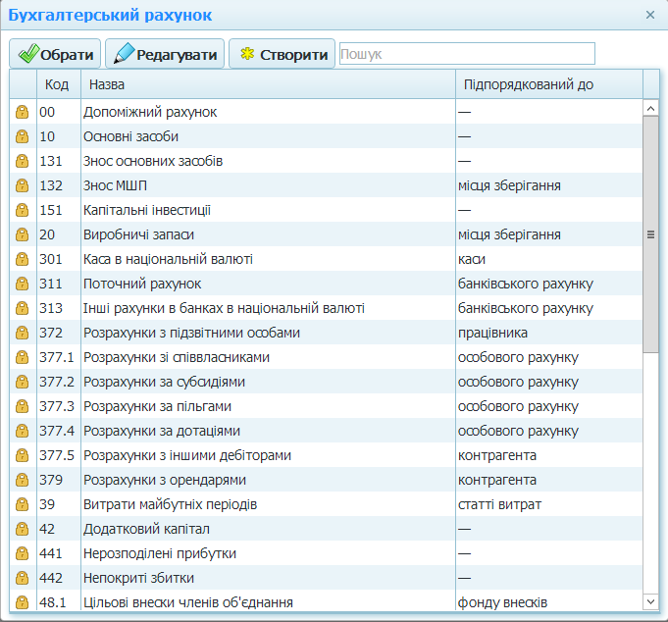Select the Каса в національній валюті row

(x=265, y=259)
